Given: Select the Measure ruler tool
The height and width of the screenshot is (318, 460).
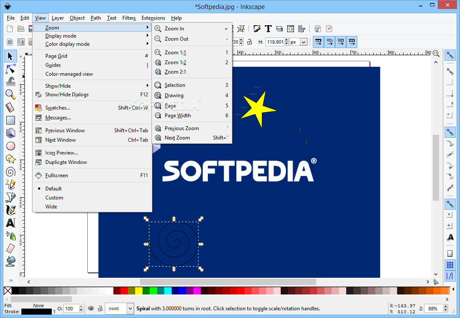Looking at the screenshot, I should [11, 107].
